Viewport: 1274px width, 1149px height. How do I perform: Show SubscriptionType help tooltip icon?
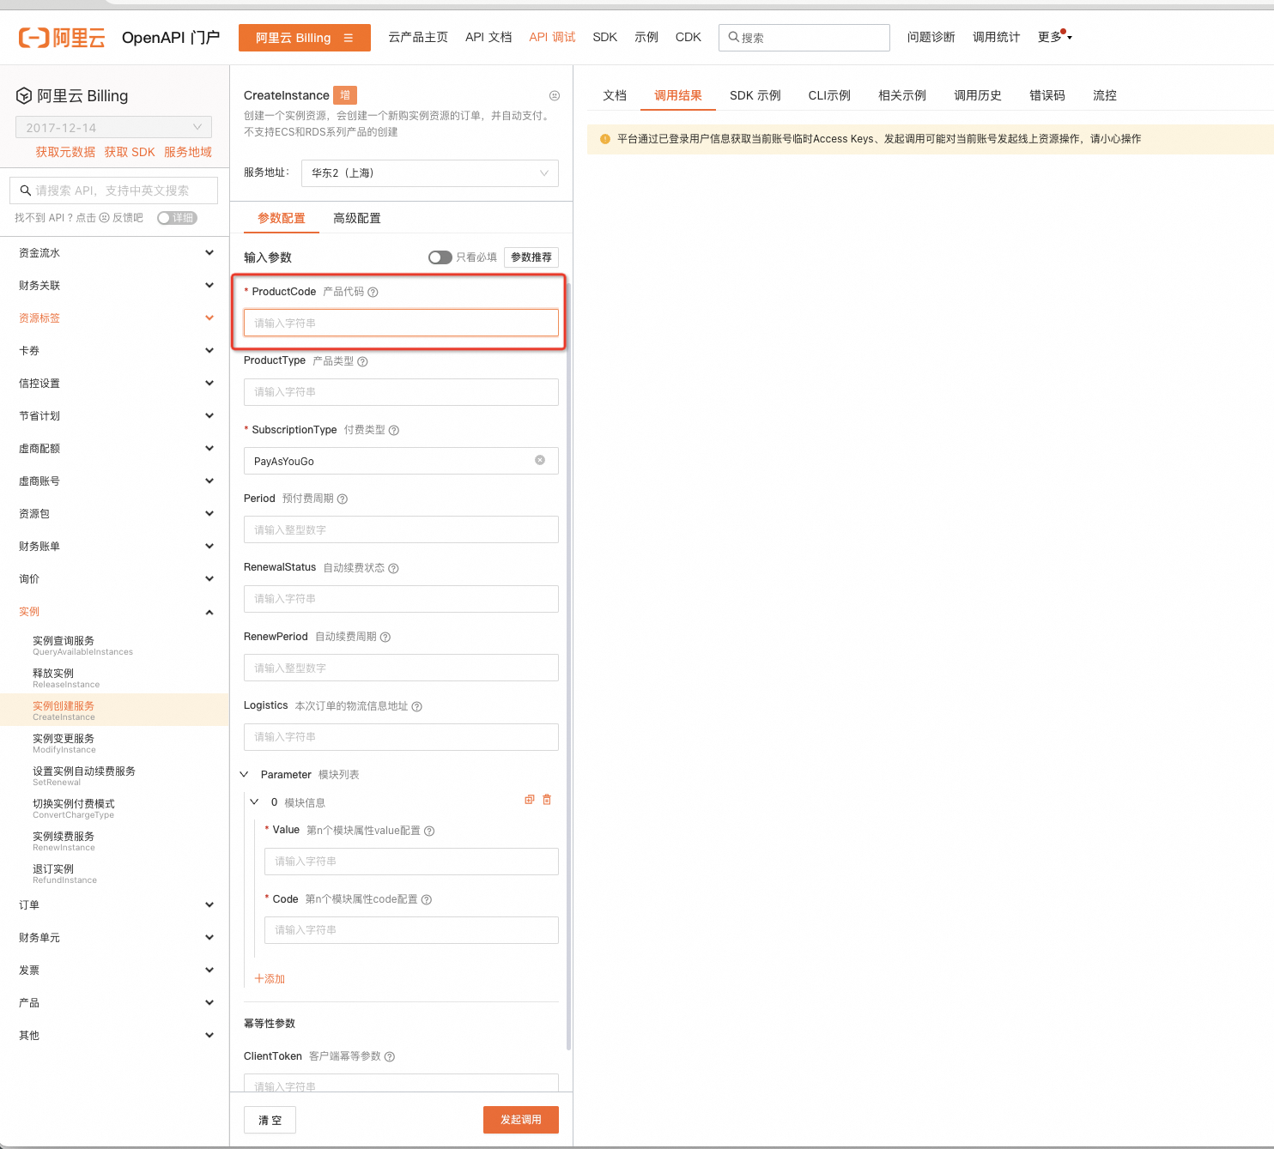(x=394, y=430)
